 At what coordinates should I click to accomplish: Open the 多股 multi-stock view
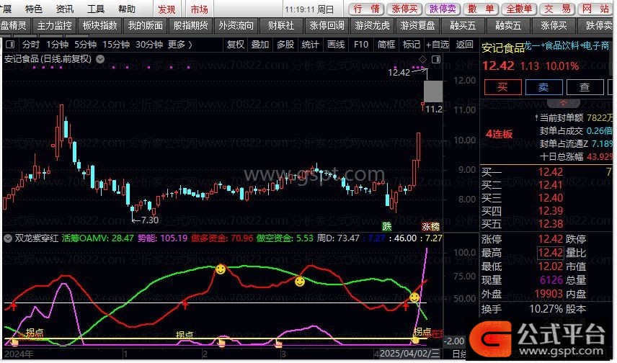pos(285,45)
